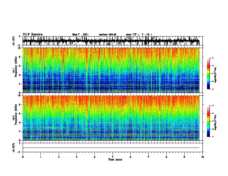Click the "2" kHz tick on ch.1 frequency axis
This screenshot has height=176, width=228.
point(20,84)
